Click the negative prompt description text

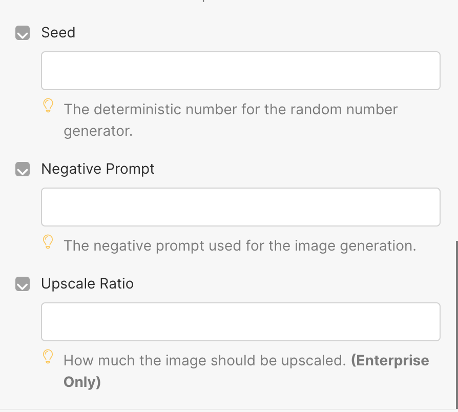pyautogui.click(x=239, y=245)
